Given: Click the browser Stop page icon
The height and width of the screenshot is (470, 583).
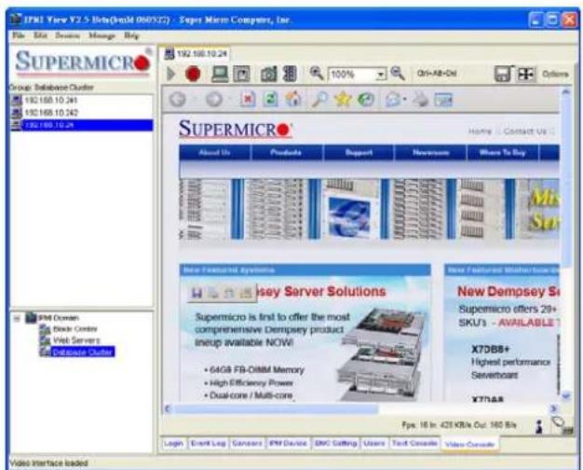Looking at the screenshot, I should [x=248, y=100].
